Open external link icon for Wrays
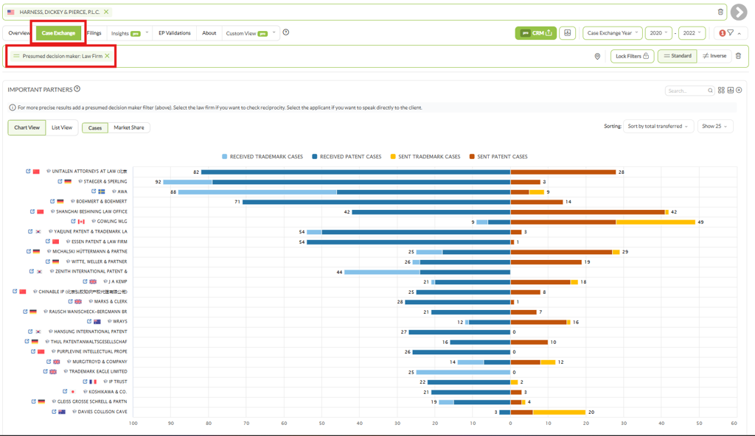This screenshot has width=755, height=436. [89, 321]
